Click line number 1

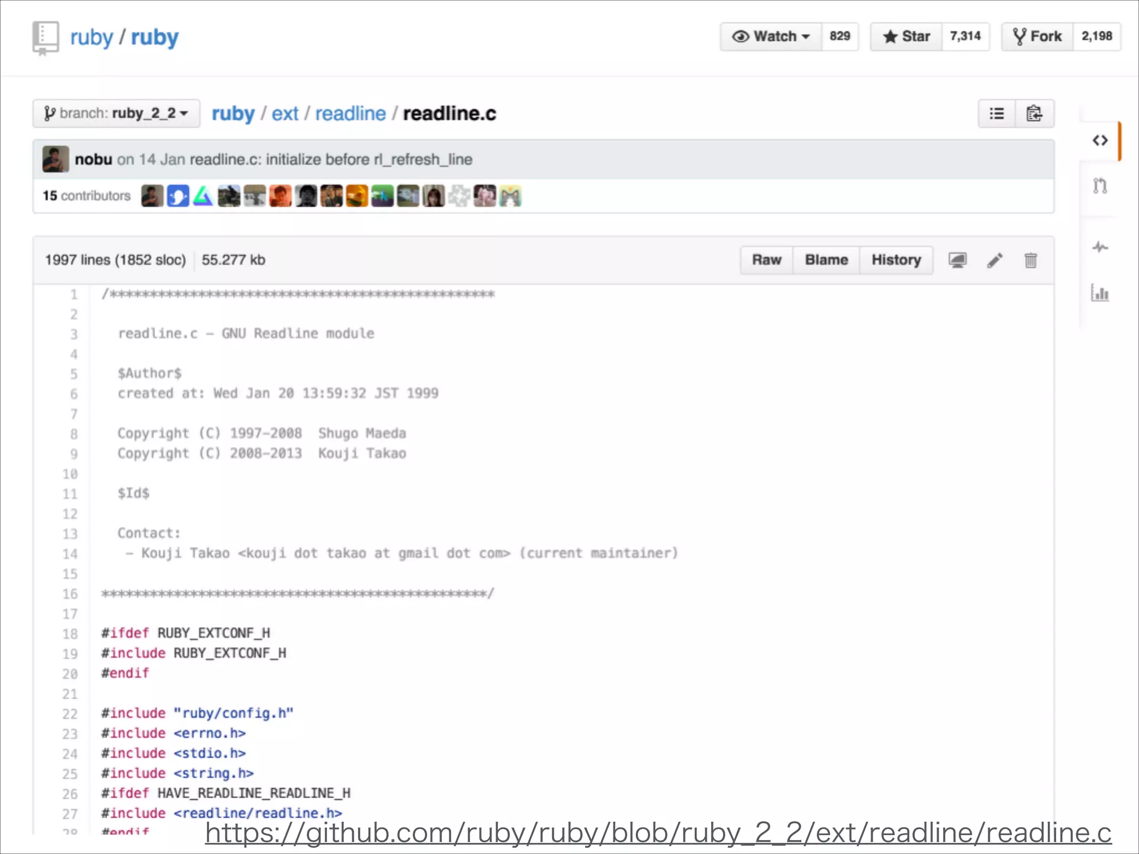(73, 294)
